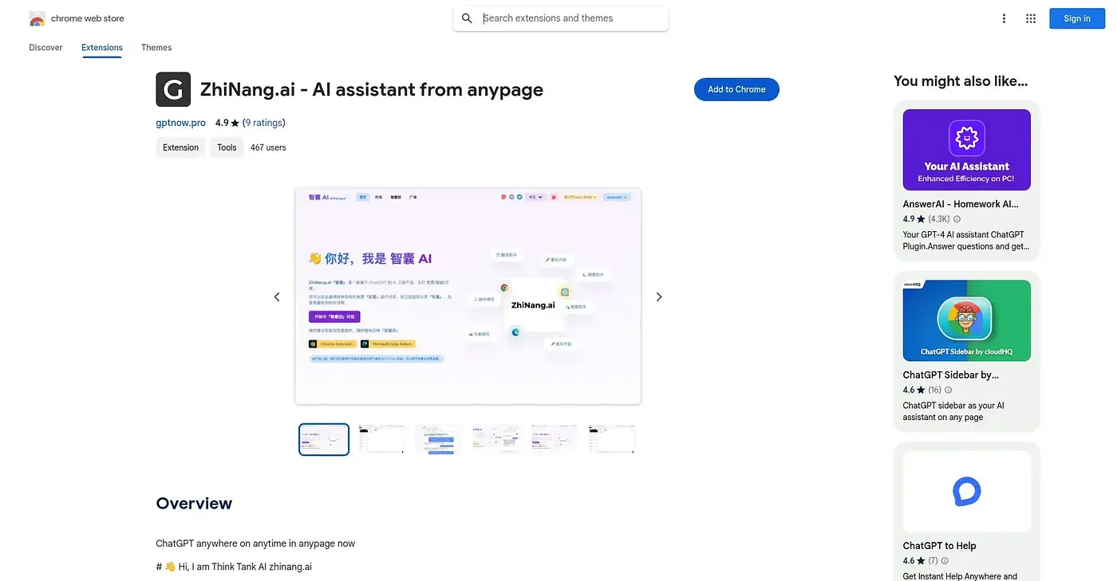Viewport: 1117px width, 581px height.
Task: Click the ChatGPT Sidebar rating info icon
Action: click(x=949, y=391)
